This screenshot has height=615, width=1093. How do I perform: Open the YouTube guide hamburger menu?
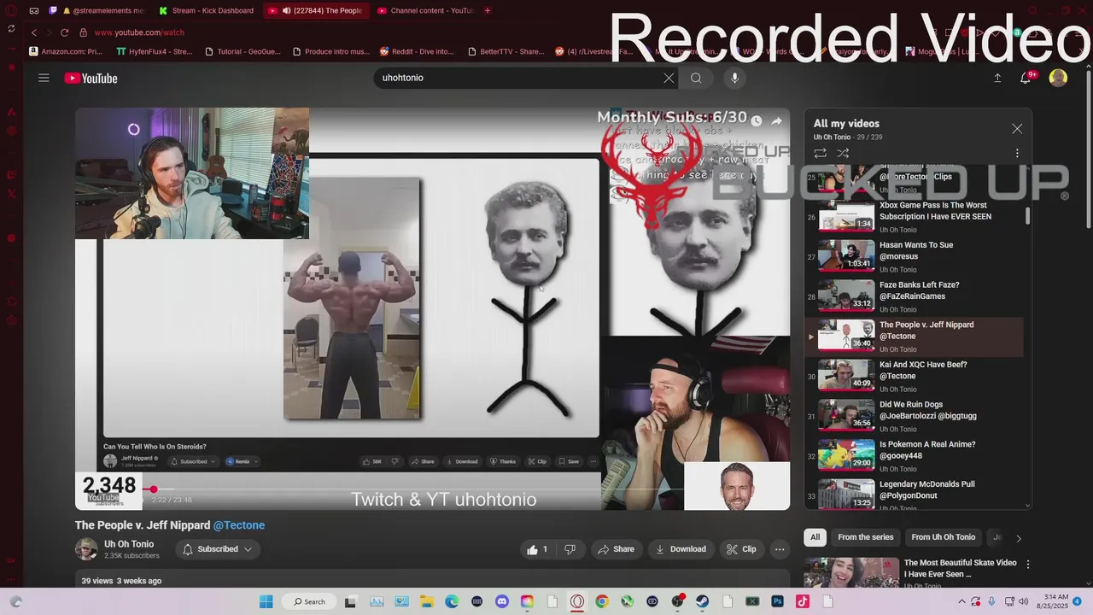pyautogui.click(x=44, y=78)
